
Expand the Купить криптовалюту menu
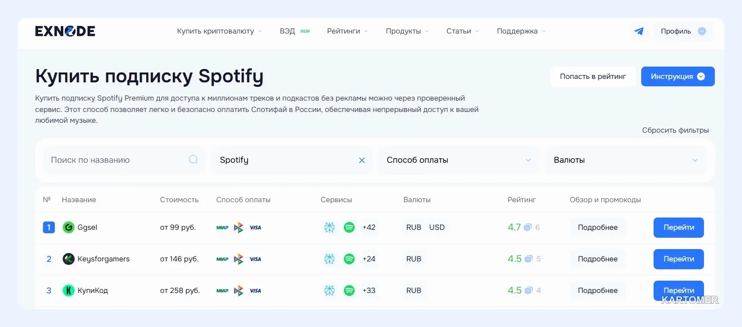(x=219, y=31)
